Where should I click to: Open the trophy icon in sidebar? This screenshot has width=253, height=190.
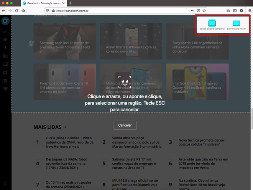tap(5, 89)
